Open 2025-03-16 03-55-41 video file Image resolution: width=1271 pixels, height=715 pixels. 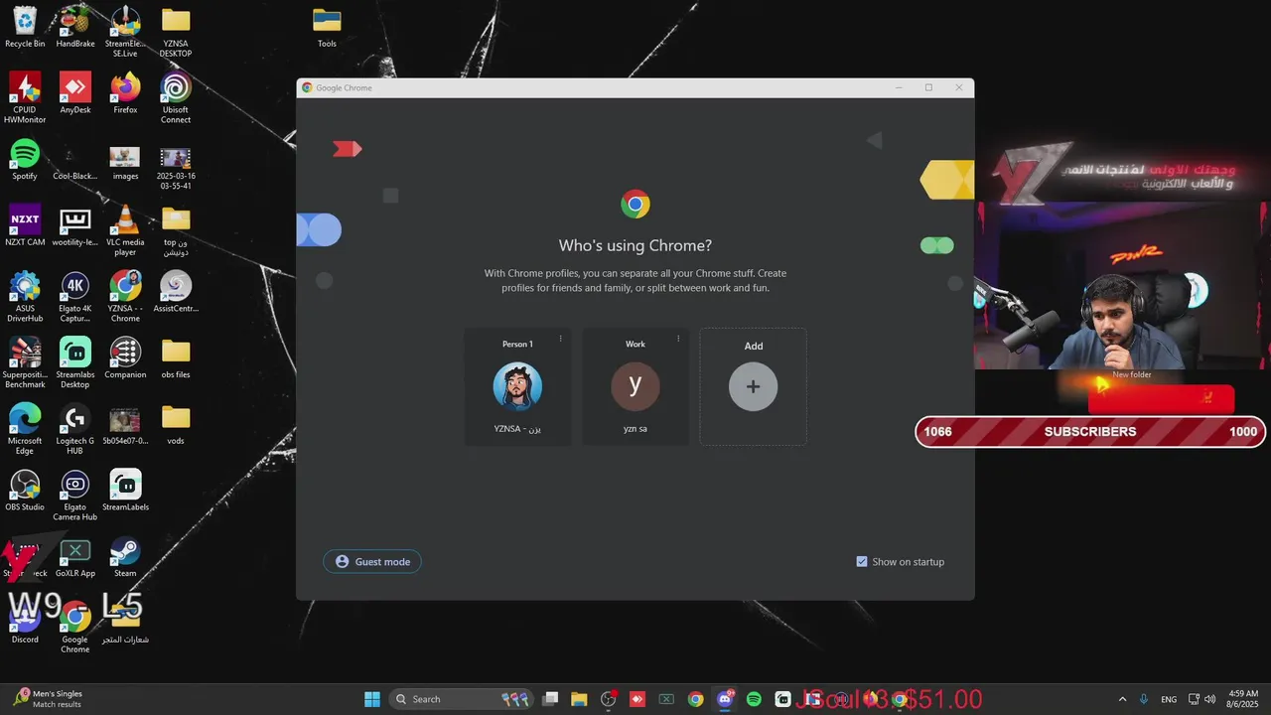click(x=176, y=167)
